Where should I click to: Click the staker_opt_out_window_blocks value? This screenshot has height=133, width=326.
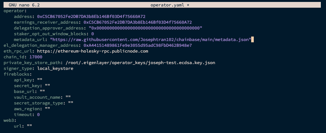pyautogui.click(x=93, y=34)
